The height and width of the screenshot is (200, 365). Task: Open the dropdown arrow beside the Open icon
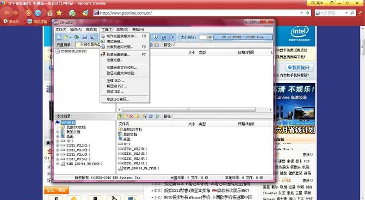click(70, 37)
